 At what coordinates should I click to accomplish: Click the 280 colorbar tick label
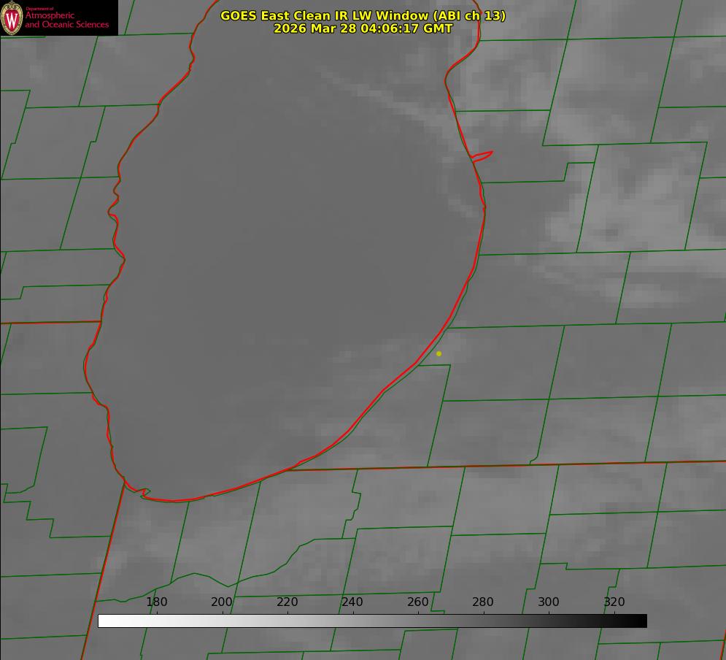coord(483,602)
